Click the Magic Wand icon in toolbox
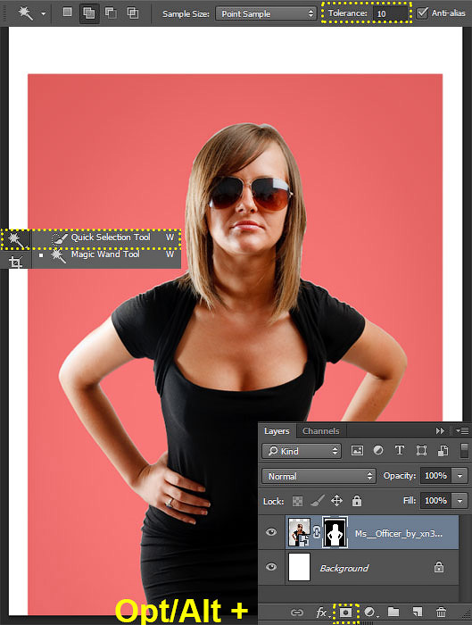472x625 pixels. pyautogui.click(x=15, y=239)
